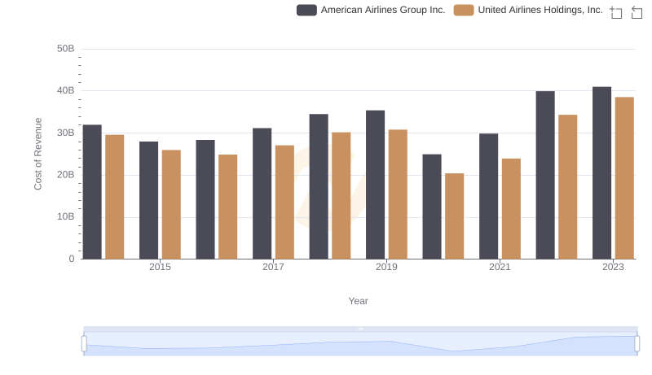Click the United Airlines bar for 2021
Screen dimensions: 652x375
[x=512, y=209]
